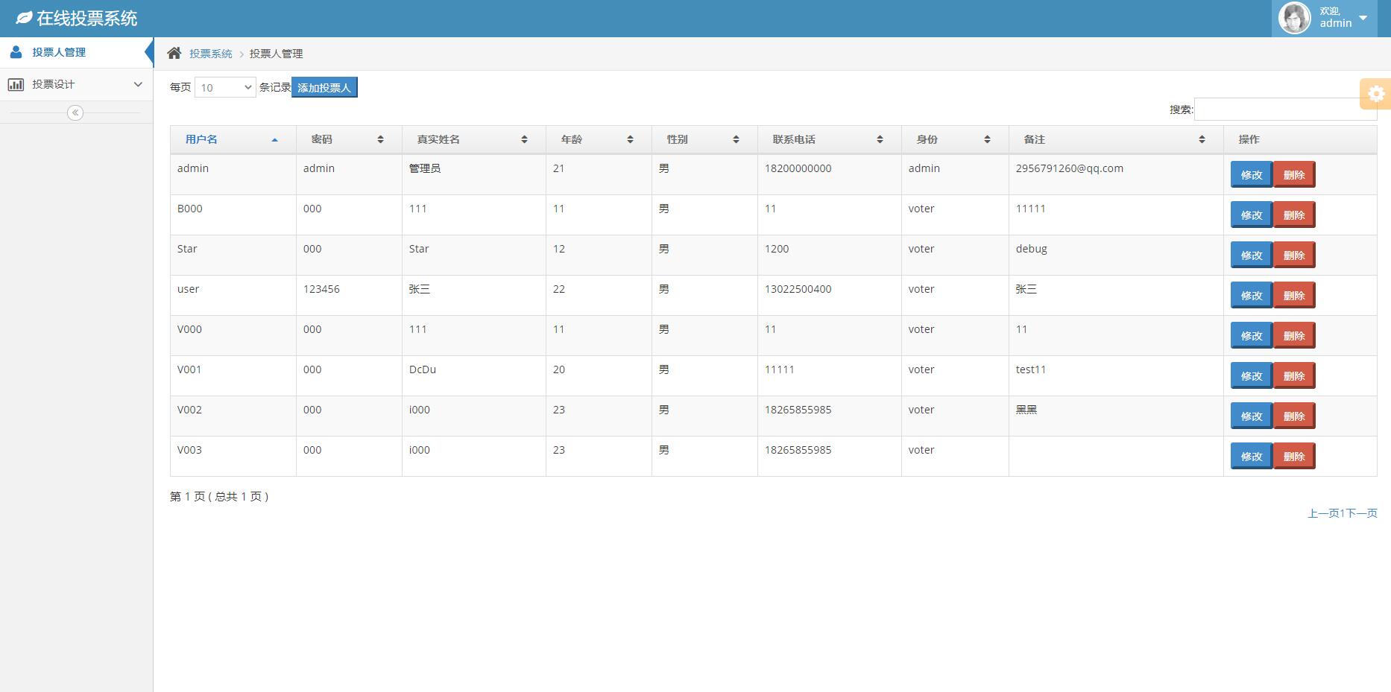Sort table by 年龄 column

click(x=630, y=140)
